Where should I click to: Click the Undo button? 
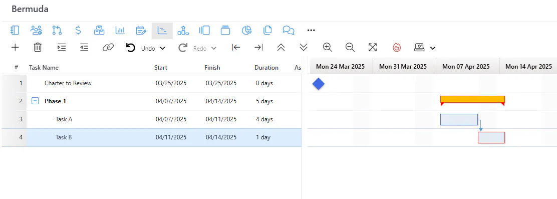coord(141,48)
